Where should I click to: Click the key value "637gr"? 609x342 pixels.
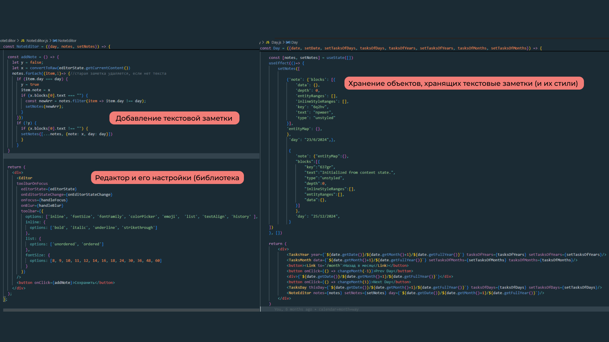325,167
